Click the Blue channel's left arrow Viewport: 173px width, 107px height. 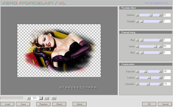(137, 53)
